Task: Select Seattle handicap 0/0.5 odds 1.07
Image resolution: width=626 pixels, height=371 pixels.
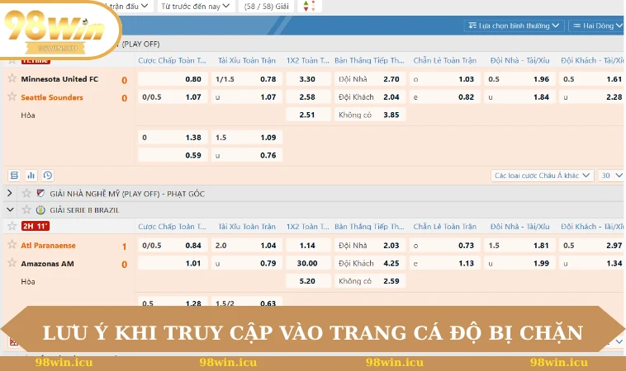Action: [x=173, y=96]
